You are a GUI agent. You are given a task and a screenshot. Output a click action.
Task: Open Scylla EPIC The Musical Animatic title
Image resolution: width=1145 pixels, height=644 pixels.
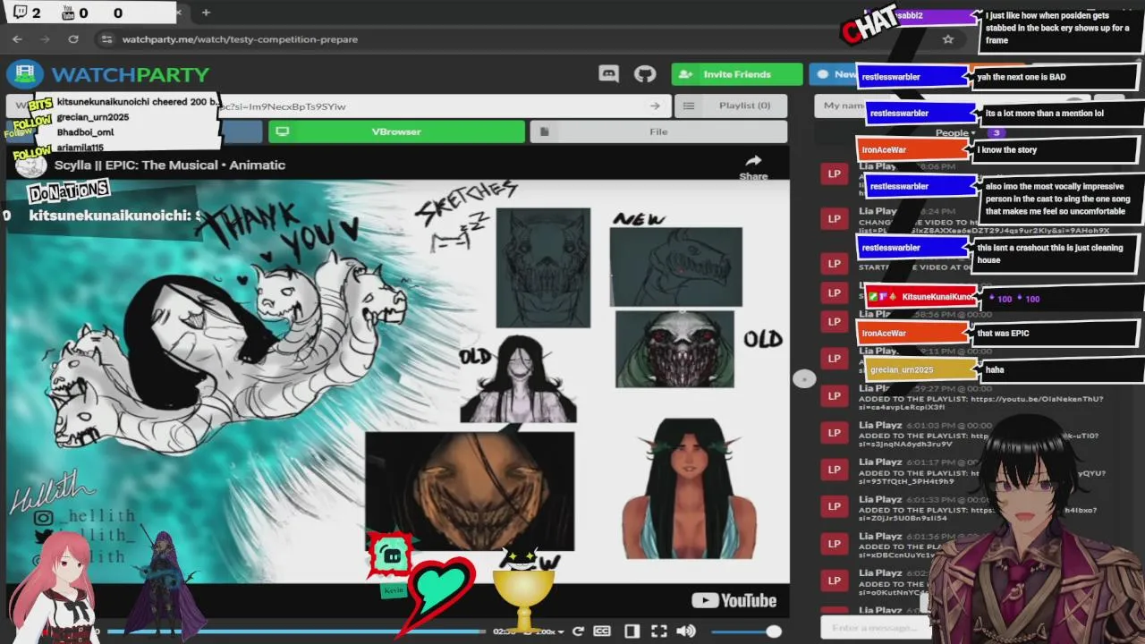point(170,165)
